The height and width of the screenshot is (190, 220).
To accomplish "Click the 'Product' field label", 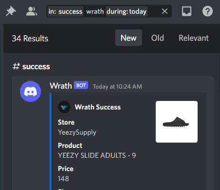I will (x=70, y=145).
